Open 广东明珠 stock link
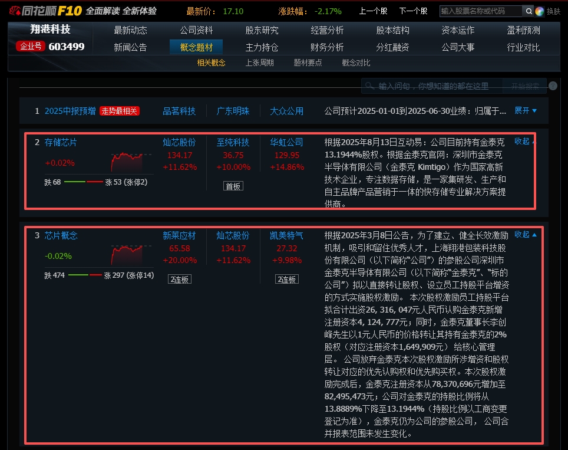This screenshot has height=450, width=568. [x=233, y=111]
